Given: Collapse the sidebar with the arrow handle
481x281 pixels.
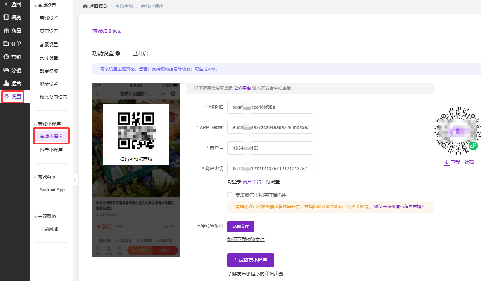Looking at the screenshot, I should (75, 179).
